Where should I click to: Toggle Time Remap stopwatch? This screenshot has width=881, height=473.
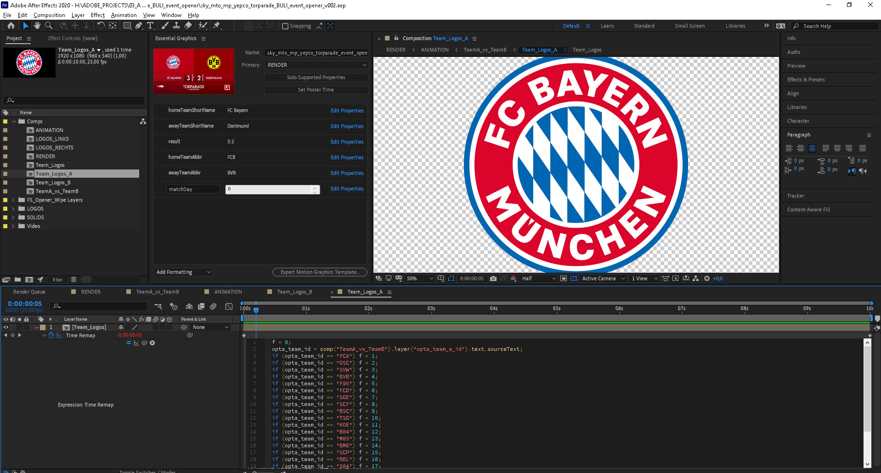(51, 335)
